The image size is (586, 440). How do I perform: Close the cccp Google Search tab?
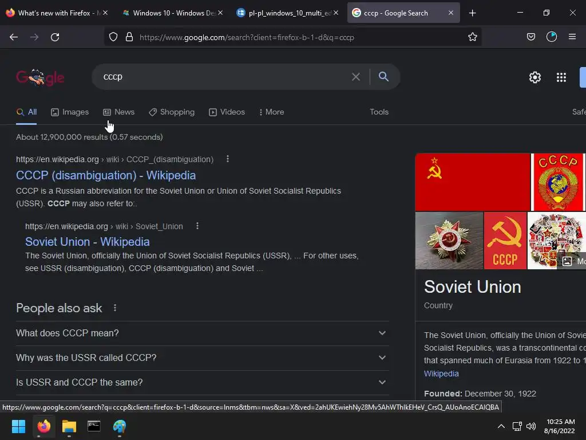click(x=451, y=13)
